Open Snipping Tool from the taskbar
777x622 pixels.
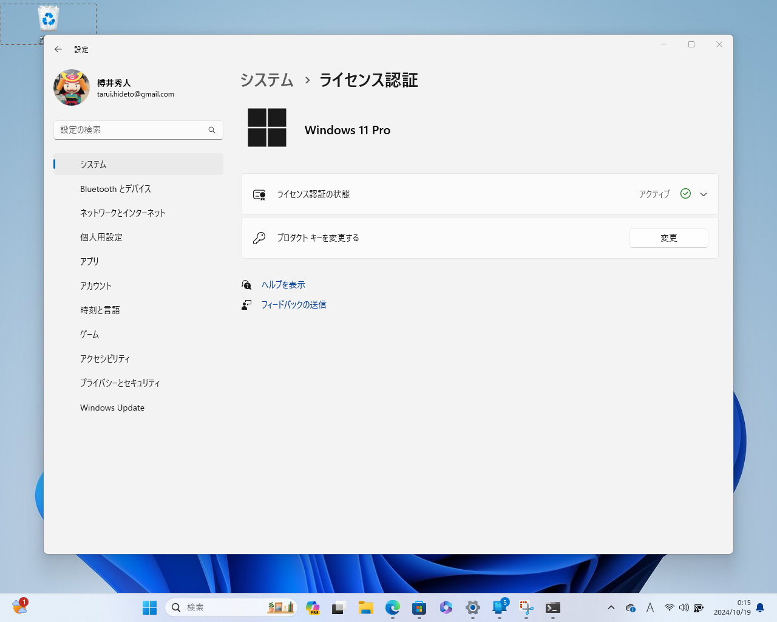526,607
